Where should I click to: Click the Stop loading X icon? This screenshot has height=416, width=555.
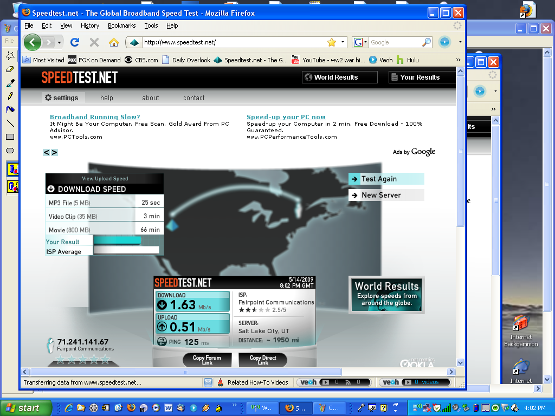pos(94,42)
